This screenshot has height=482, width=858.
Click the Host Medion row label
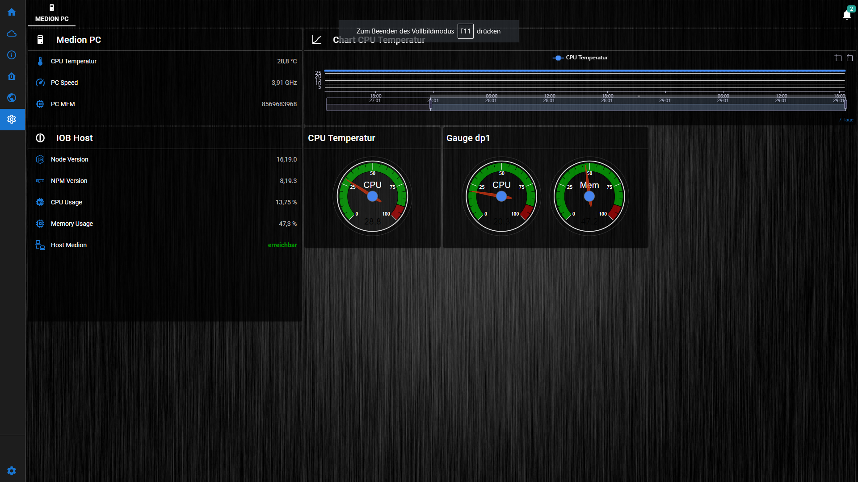click(x=69, y=245)
